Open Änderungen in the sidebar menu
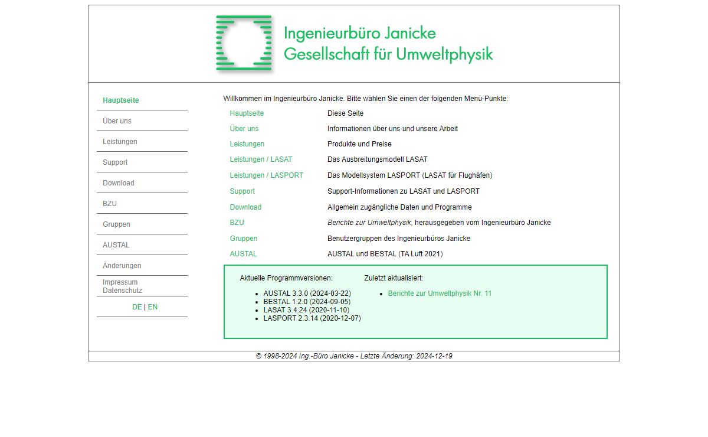 point(122,266)
